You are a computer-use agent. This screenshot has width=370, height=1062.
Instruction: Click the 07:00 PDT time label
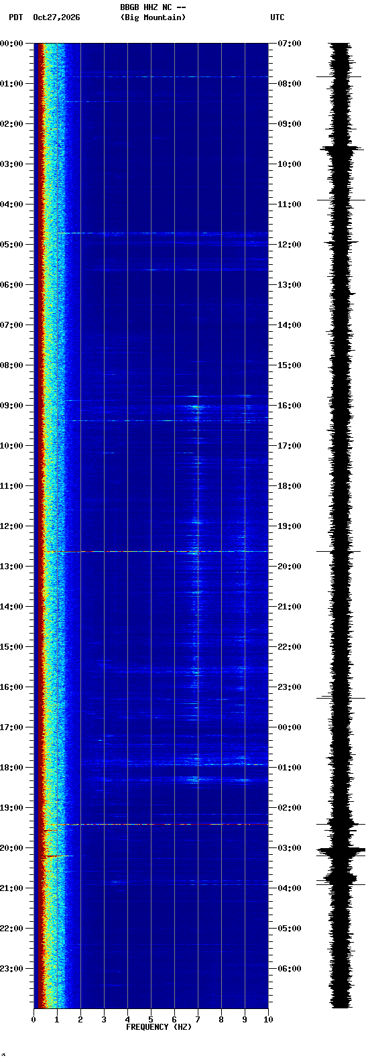[11, 325]
